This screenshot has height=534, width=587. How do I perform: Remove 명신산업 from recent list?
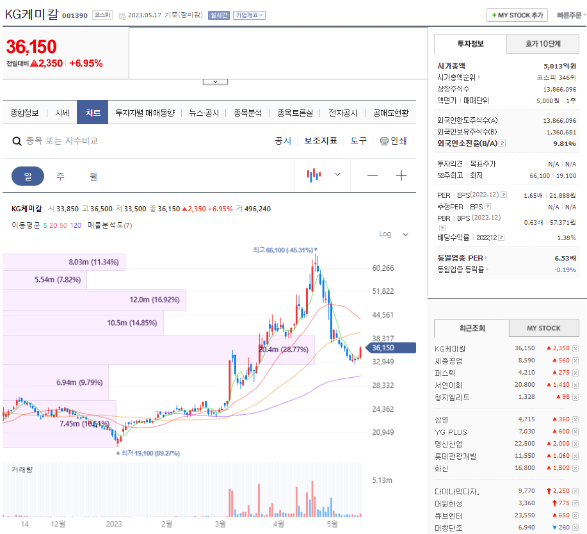(575, 444)
